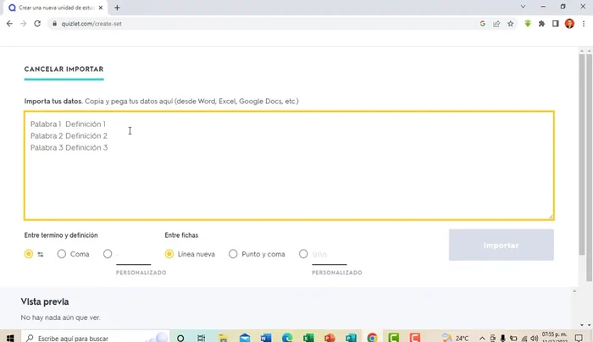Open Google Translate icon in address bar
Image resolution: width=593 pixels, height=342 pixels.
[x=482, y=24]
